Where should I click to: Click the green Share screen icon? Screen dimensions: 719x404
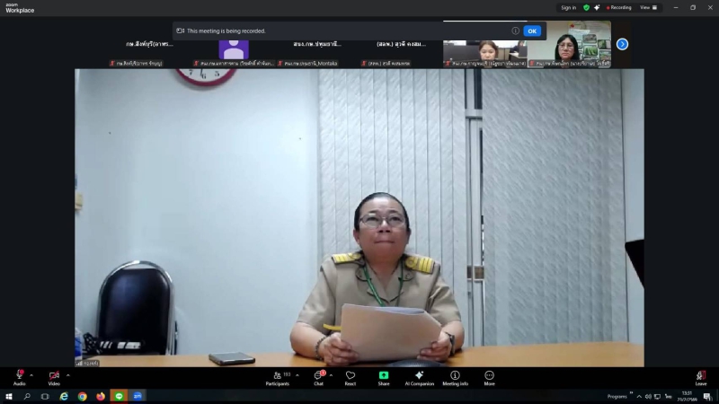coord(384,375)
